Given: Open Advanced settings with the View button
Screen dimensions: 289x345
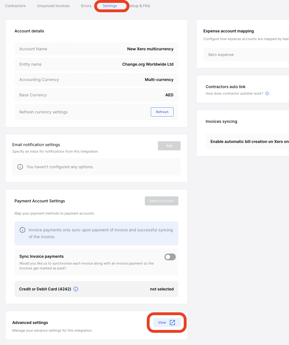Looking at the screenshot, I should pos(166,322).
